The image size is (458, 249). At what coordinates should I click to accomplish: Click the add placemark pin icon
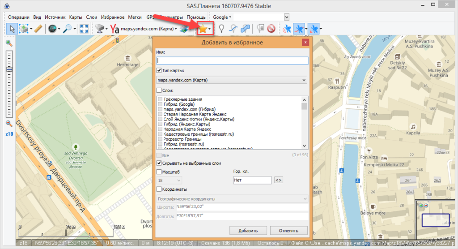pos(221,29)
